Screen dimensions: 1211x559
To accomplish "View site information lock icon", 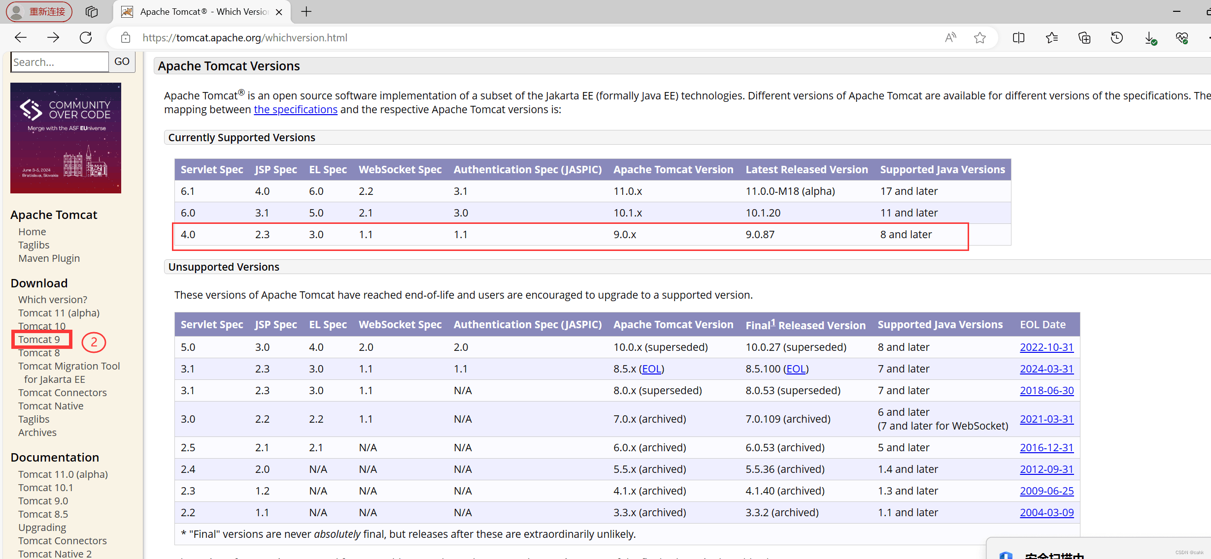I will point(126,37).
